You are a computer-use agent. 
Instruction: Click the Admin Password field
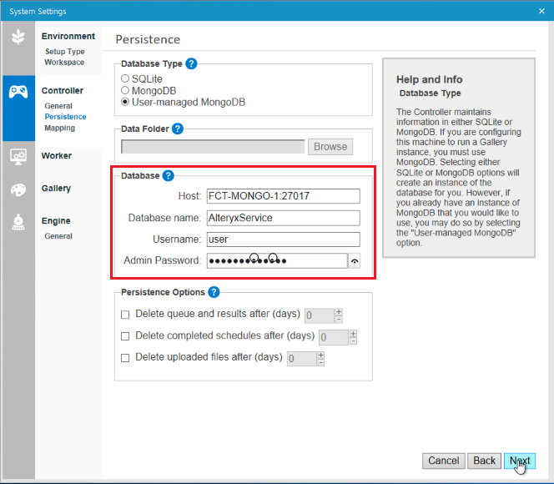pyautogui.click(x=277, y=261)
